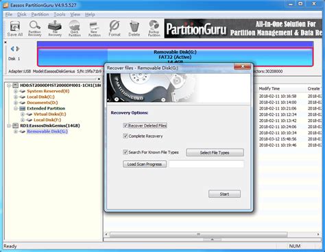Collapse the Extended Partition node
Image resolution: width=325 pixels, height=252 pixels.
pos(16,108)
